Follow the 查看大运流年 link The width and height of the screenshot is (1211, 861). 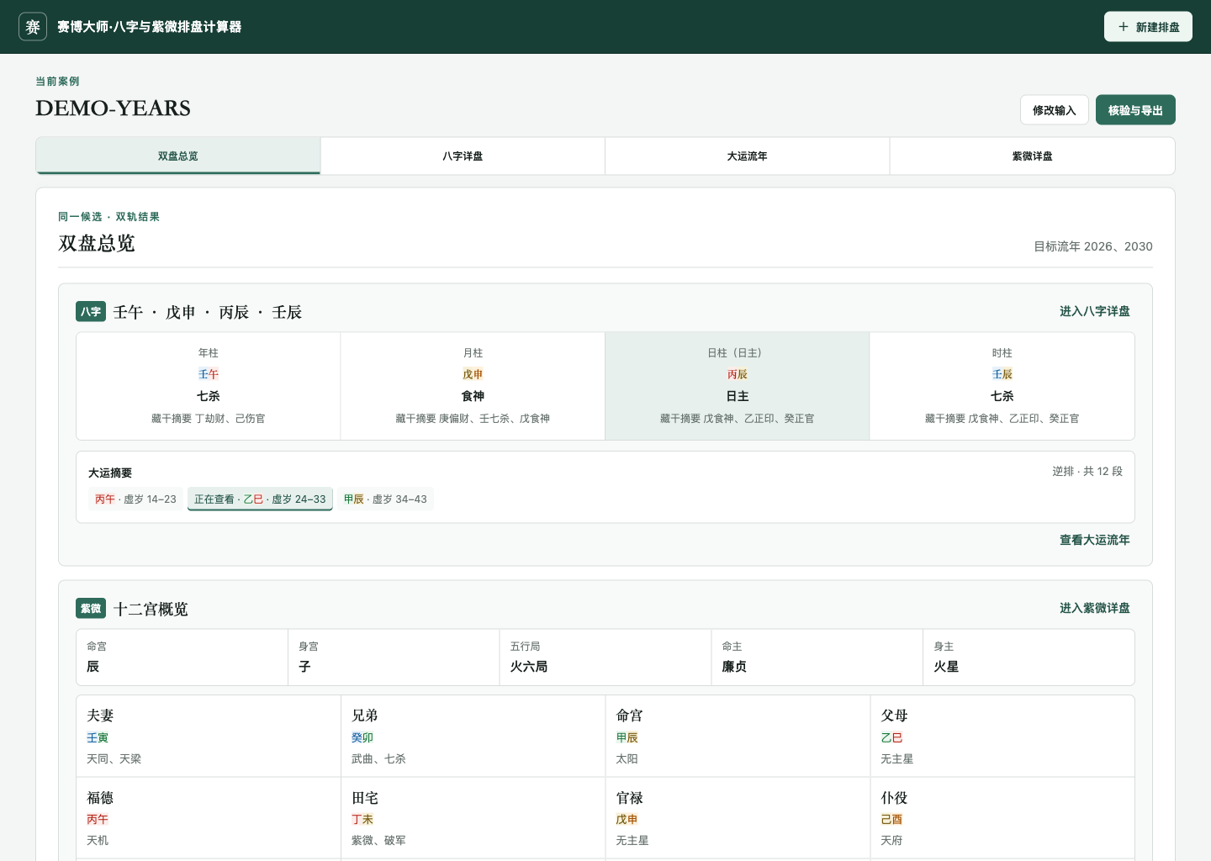tap(1094, 540)
